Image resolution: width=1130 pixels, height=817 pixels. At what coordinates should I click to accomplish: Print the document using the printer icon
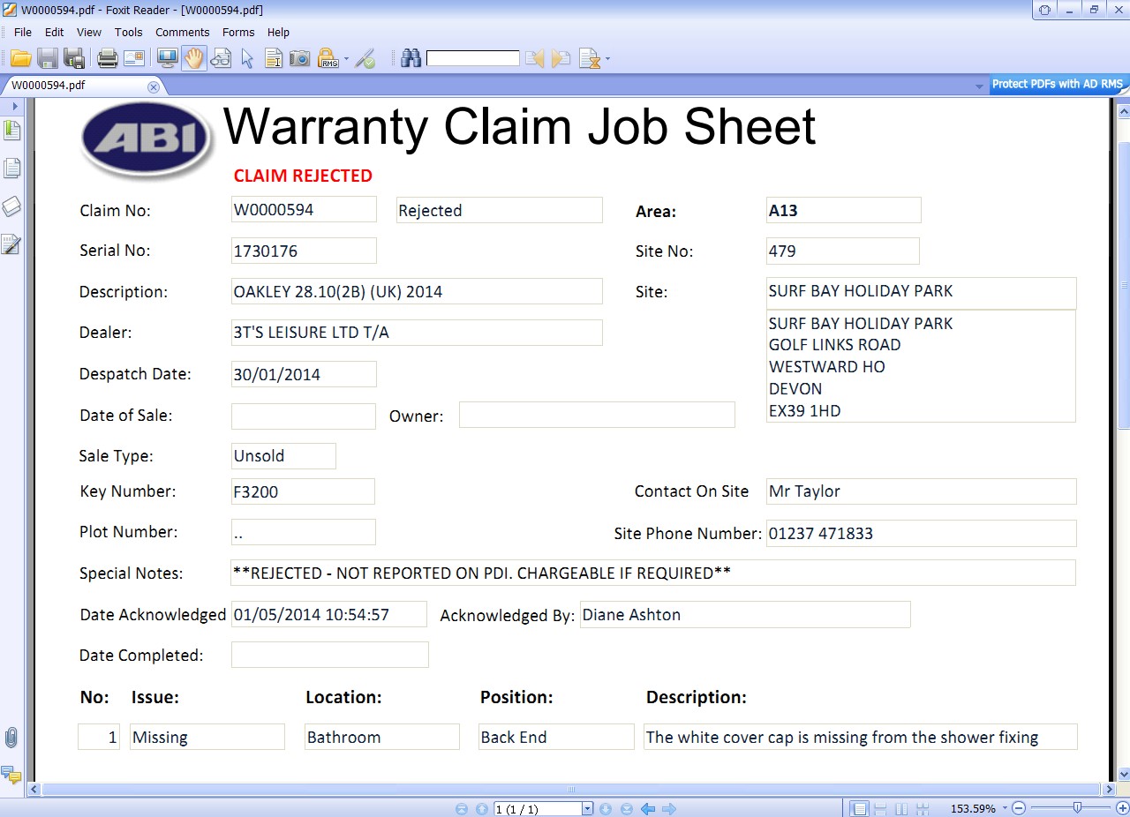click(x=108, y=59)
